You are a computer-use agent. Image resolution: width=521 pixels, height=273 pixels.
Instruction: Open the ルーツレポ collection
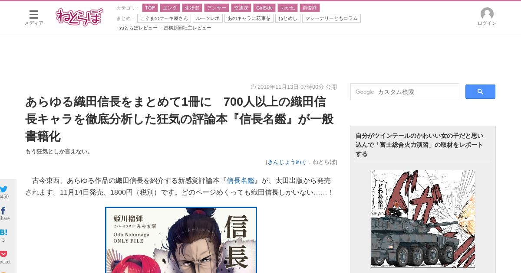tap(208, 18)
